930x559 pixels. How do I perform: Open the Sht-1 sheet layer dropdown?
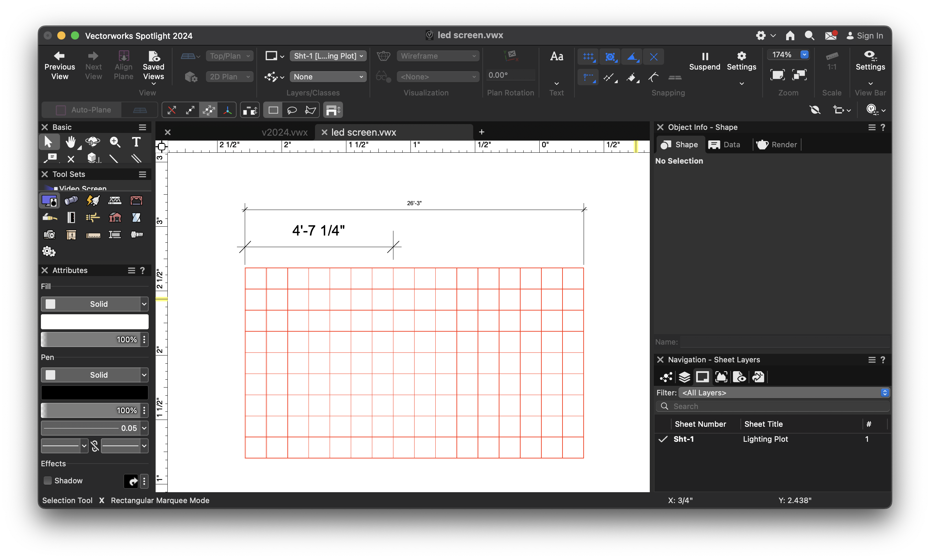[328, 56]
